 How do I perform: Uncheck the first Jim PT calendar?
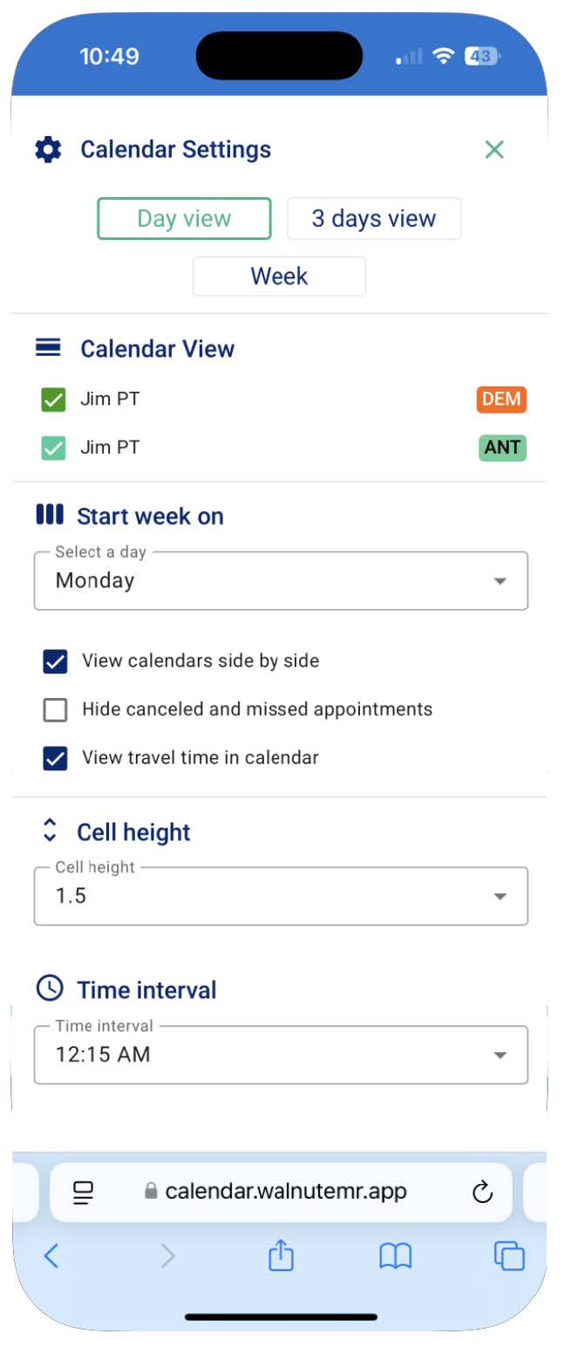click(55, 399)
